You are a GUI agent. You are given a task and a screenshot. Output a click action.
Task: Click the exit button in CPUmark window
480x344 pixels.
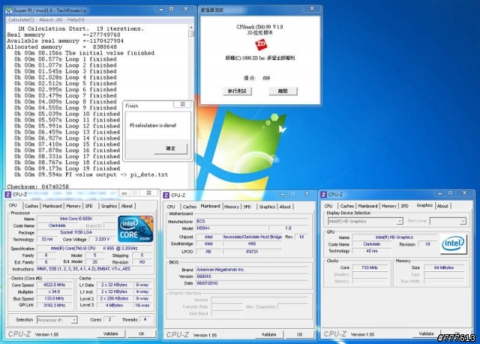(x=283, y=91)
